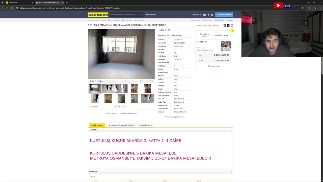
Task: Click the sahibinden.com logo
Action: 98,15
